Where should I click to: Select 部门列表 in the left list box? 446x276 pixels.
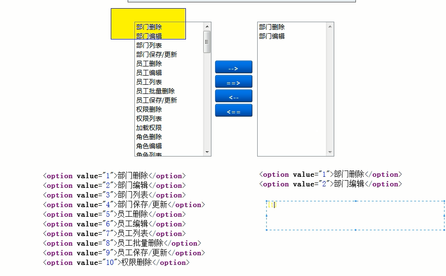tap(149, 45)
